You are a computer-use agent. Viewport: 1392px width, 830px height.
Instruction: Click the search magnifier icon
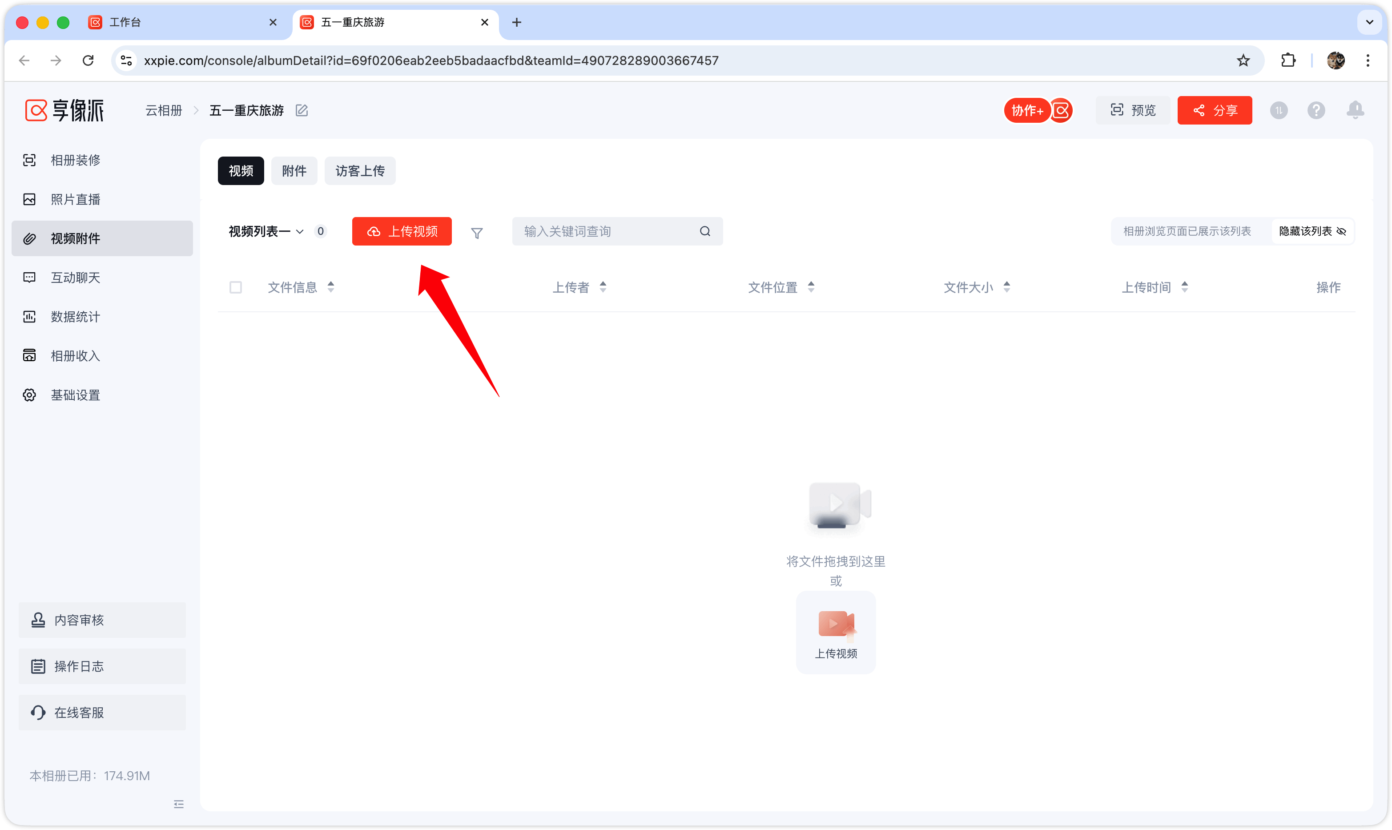click(x=705, y=232)
